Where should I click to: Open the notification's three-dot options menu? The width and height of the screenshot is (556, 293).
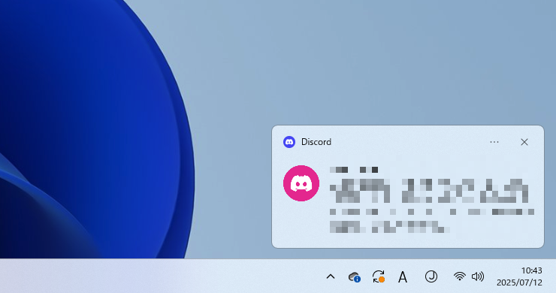pyautogui.click(x=494, y=142)
